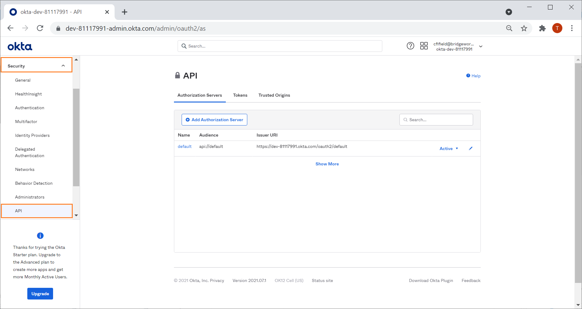Screen dimensions: 582x309
Task: Open Identity Providers in the sidebar
Action: pyautogui.click(x=32, y=135)
